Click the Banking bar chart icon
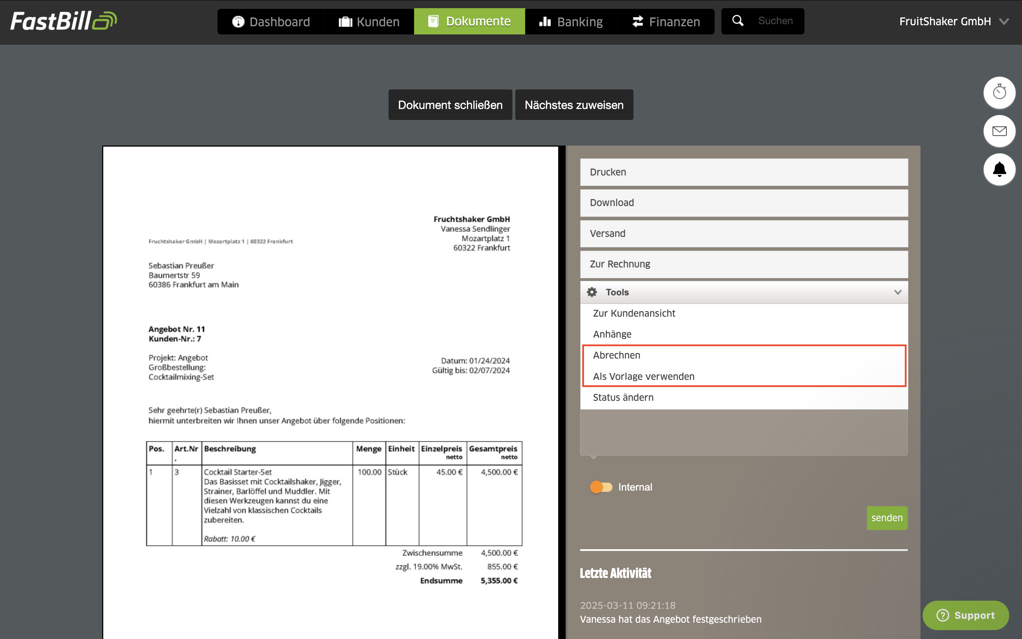Viewport: 1022px width, 639px height. pos(545,22)
